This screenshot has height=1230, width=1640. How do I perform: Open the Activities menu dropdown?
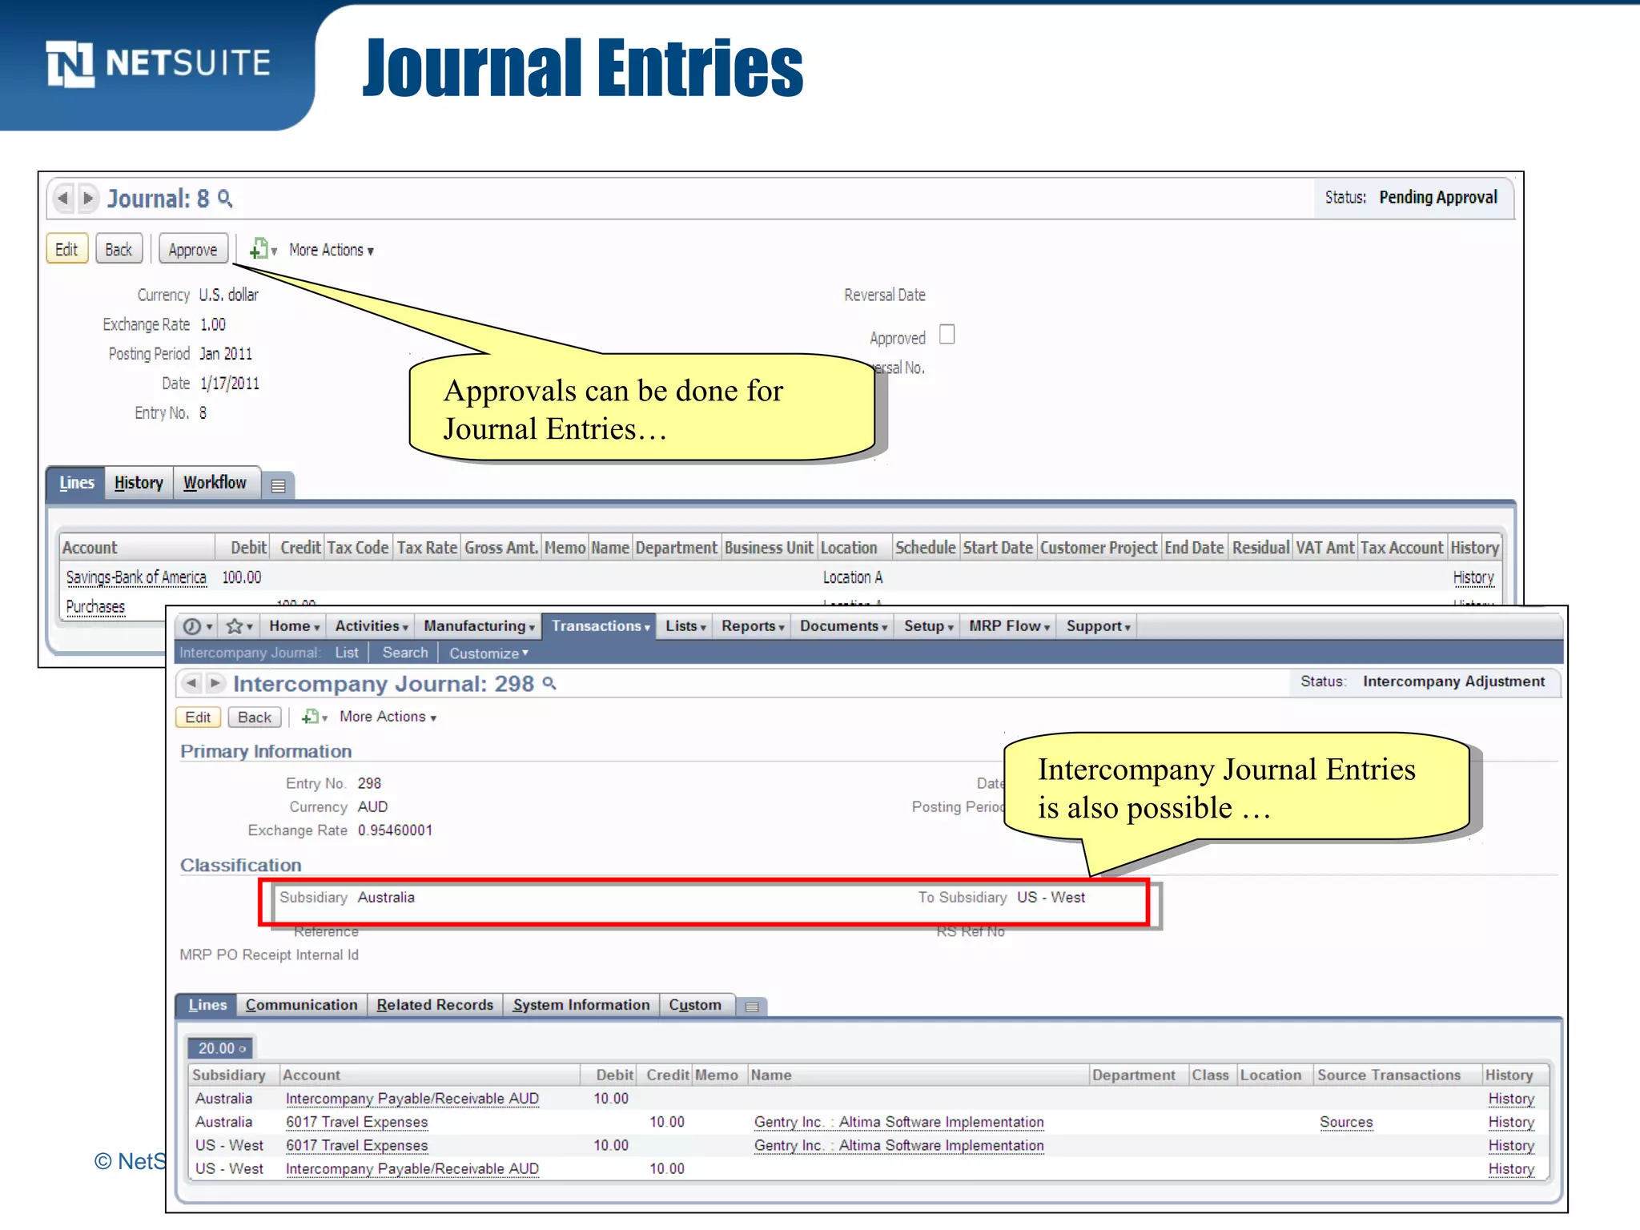pos(371,626)
